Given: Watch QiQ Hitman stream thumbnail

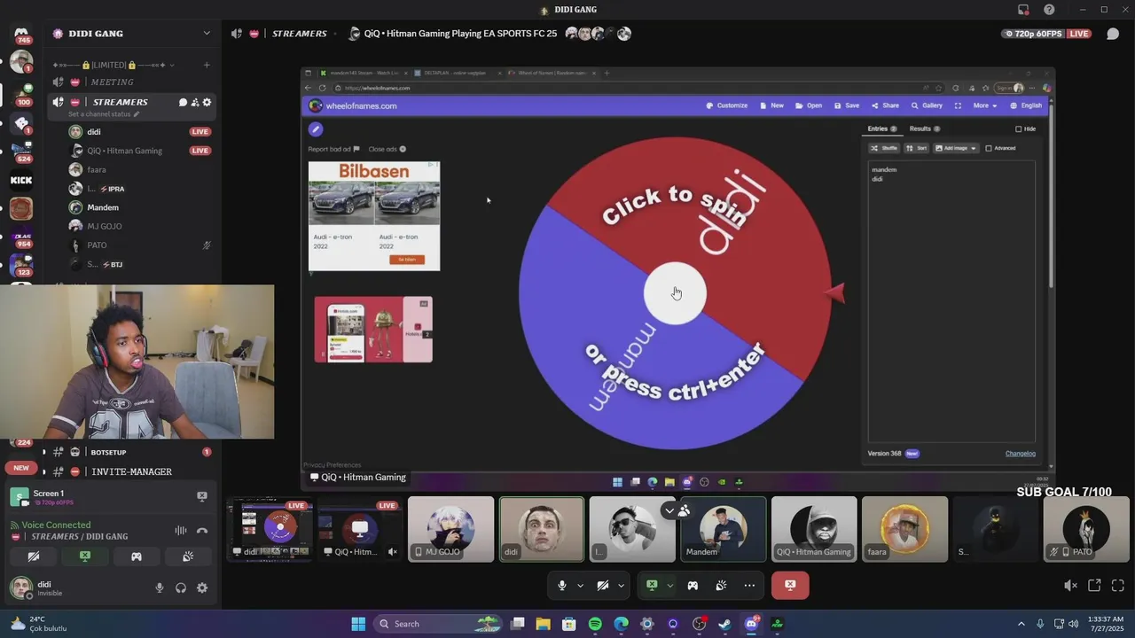Looking at the screenshot, I should pyautogui.click(x=359, y=529).
